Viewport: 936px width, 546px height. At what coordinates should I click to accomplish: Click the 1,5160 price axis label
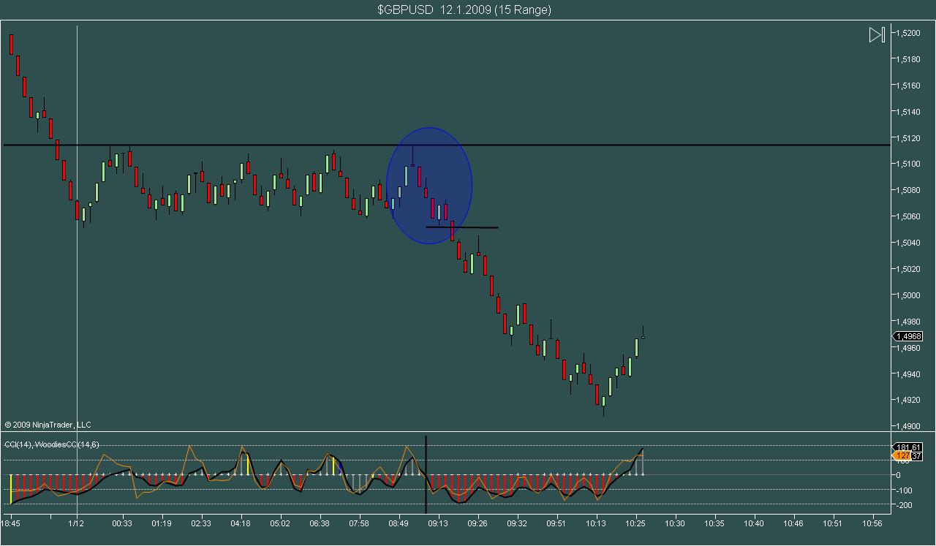910,86
